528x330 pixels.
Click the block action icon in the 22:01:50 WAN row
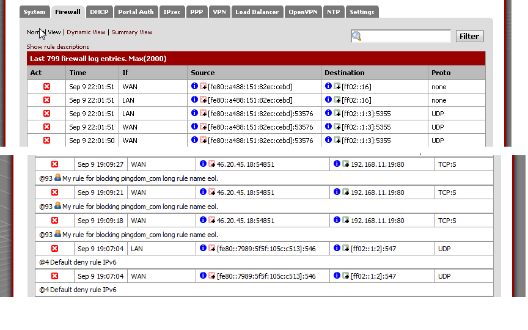[46, 140]
